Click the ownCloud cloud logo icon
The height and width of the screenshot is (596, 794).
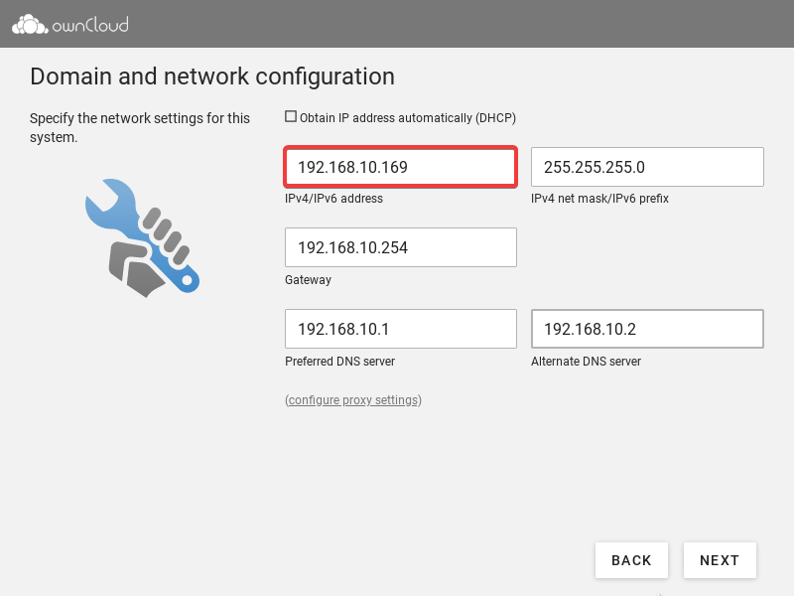coord(29,24)
